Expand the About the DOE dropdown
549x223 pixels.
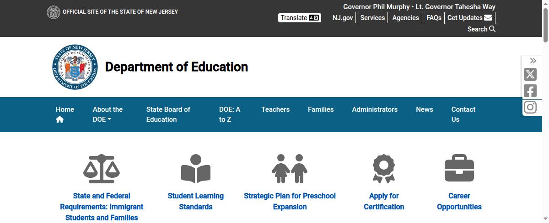pyautogui.click(x=108, y=114)
